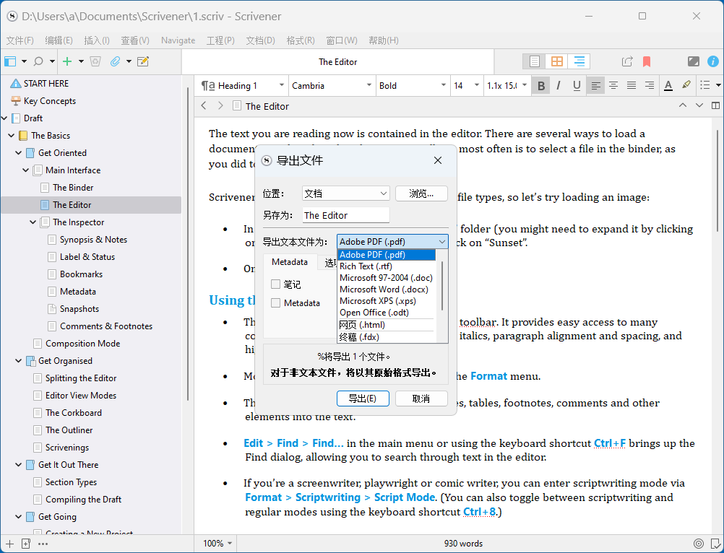The image size is (724, 553).
Task: Open the Navigate menu
Action: 178,40
